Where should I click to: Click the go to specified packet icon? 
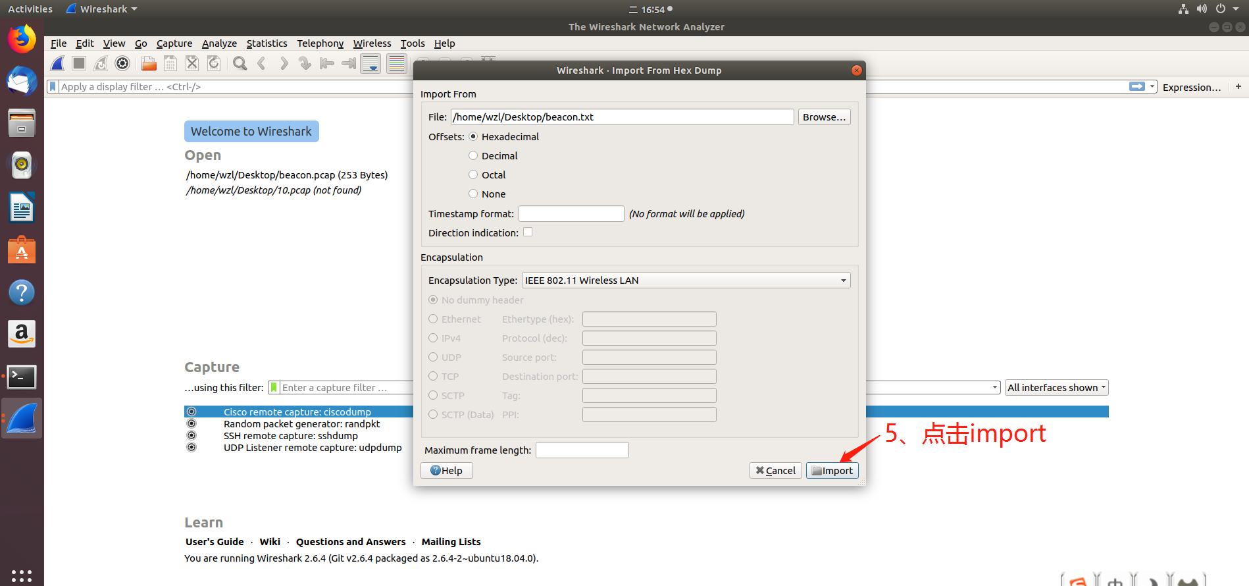click(305, 63)
